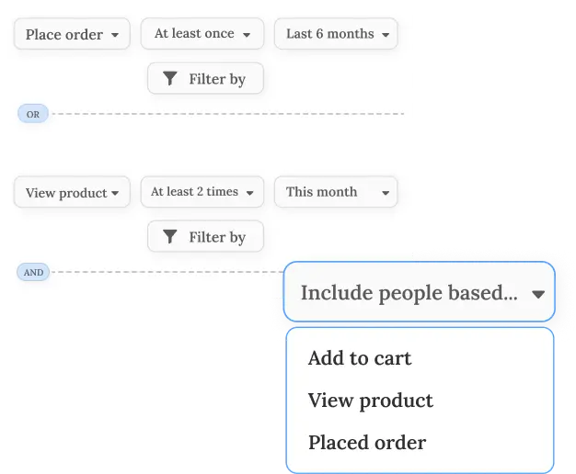Click Filter by under Place order row

click(x=206, y=78)
